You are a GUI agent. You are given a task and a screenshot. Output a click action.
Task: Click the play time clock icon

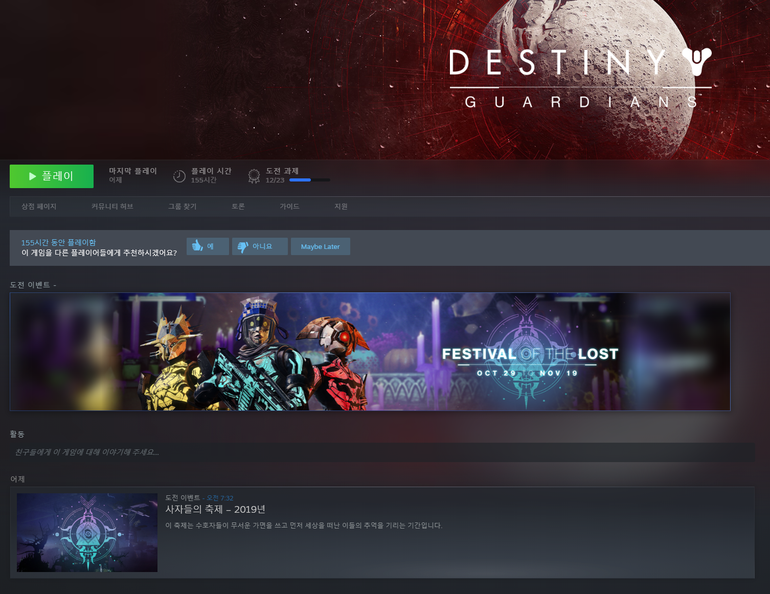tap(179, 176)
